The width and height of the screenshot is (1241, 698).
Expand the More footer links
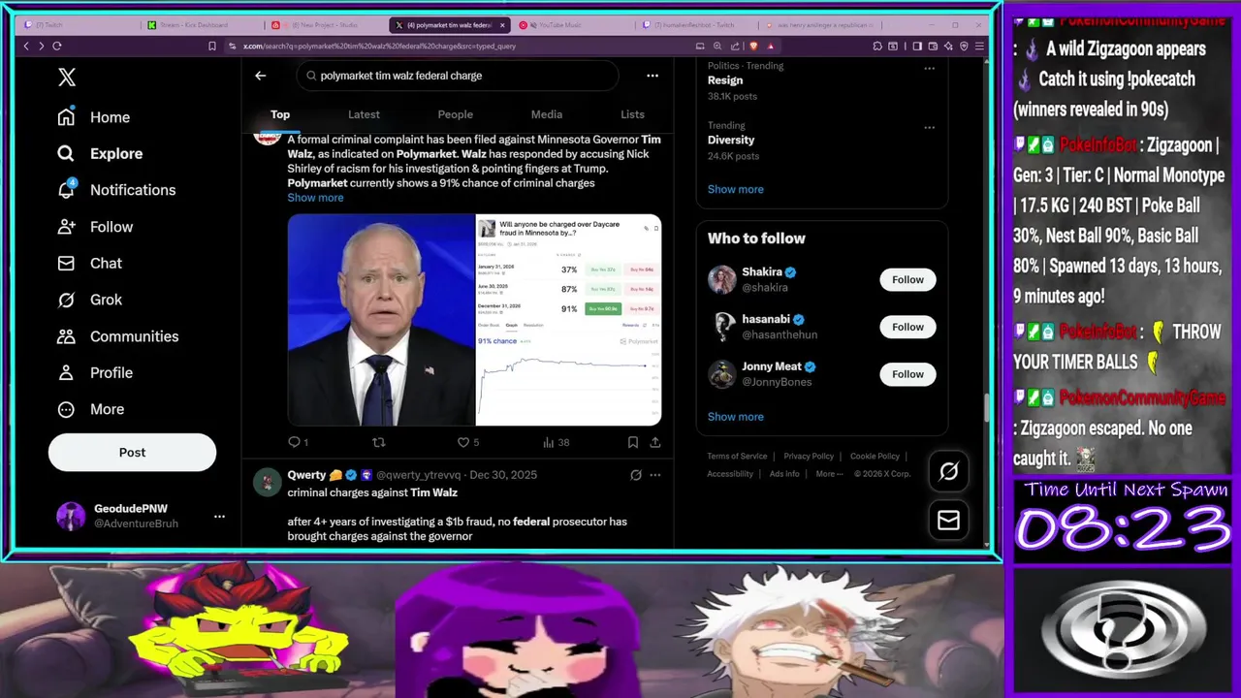pyautogui.click(x=829, y=474)
